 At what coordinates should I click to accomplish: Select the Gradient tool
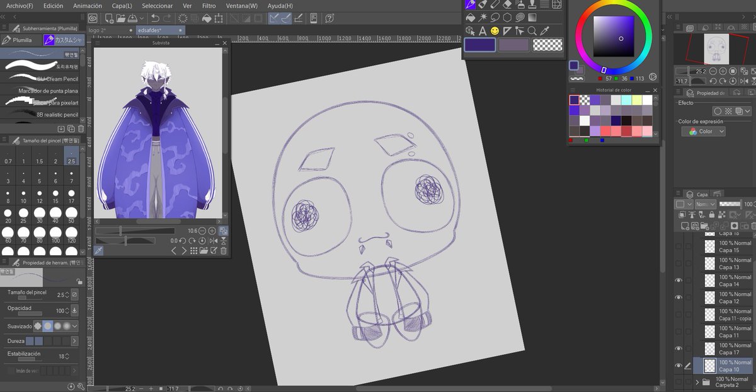532,18
